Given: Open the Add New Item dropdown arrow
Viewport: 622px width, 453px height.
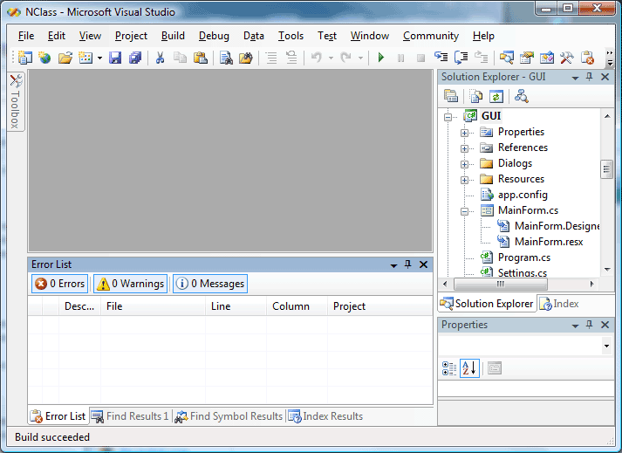Looking at the screenshot, I should pos(99,58).
